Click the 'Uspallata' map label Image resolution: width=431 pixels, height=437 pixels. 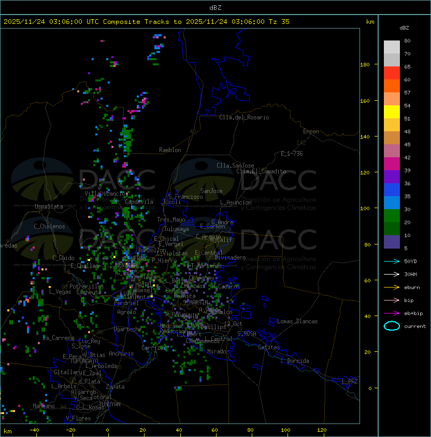click(49, 207)
